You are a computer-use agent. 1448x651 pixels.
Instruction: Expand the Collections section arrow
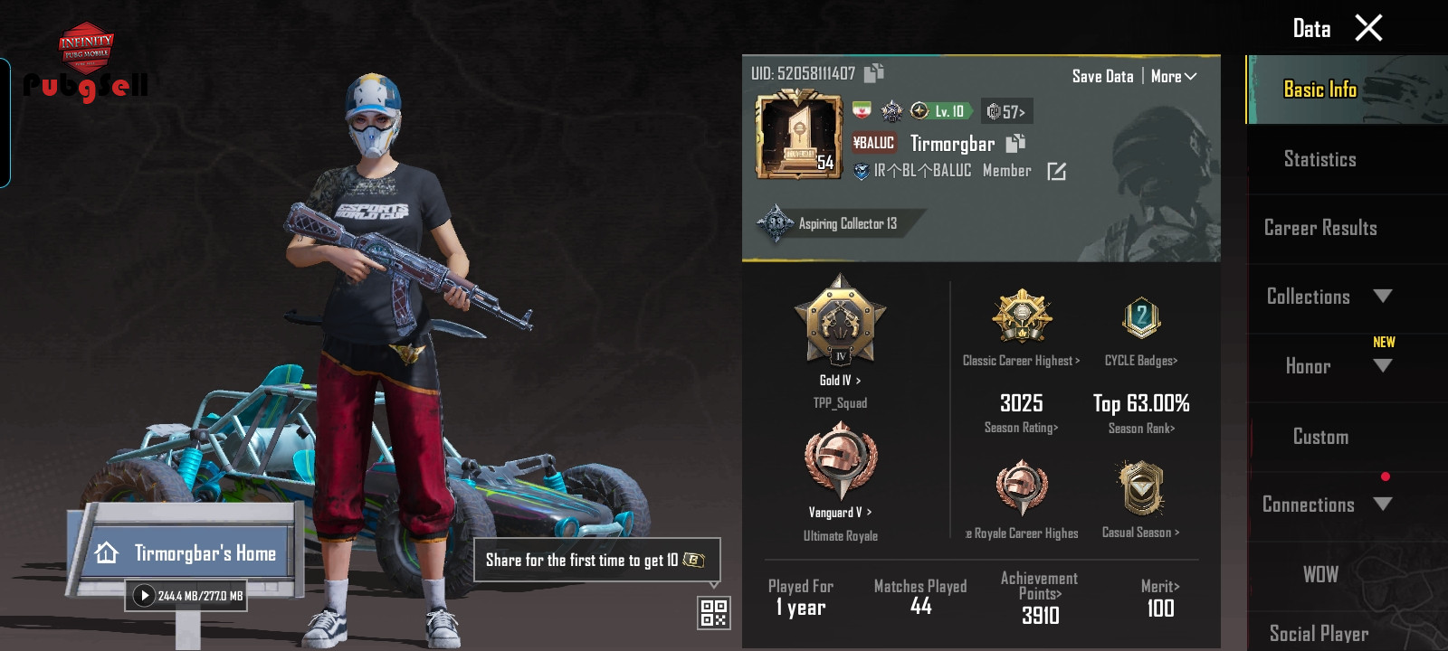[1382, 296]
